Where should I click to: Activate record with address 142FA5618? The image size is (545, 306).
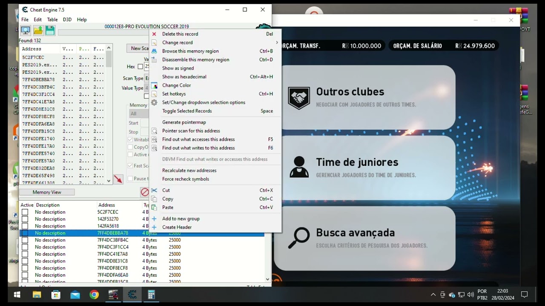(25, 226)
